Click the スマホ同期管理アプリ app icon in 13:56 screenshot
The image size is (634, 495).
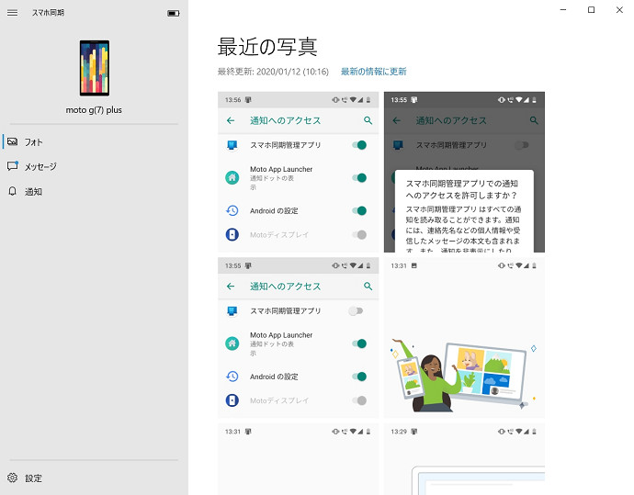[232, 145]
